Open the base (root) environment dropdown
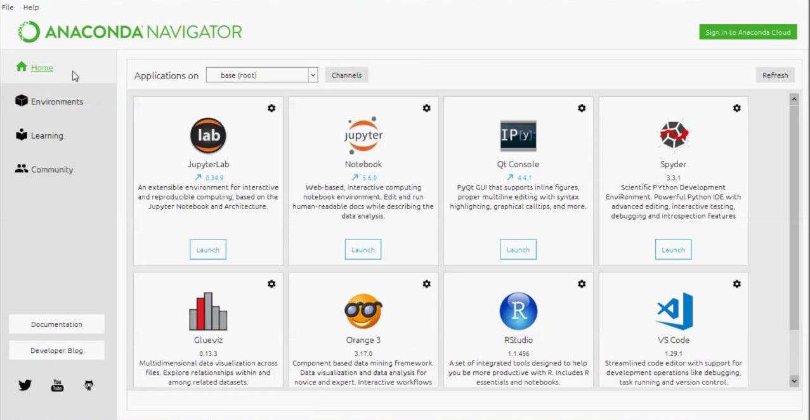This screenshot has width=810, height=420. click(261, 75)
